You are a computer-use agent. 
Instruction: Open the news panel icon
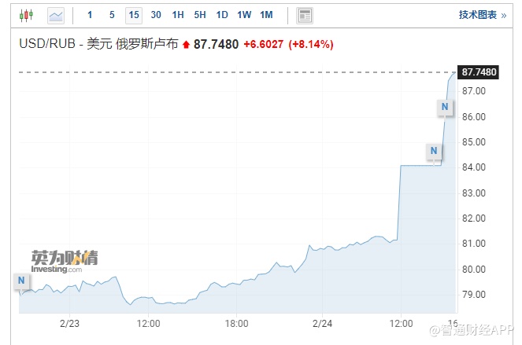tap(305, 15)
